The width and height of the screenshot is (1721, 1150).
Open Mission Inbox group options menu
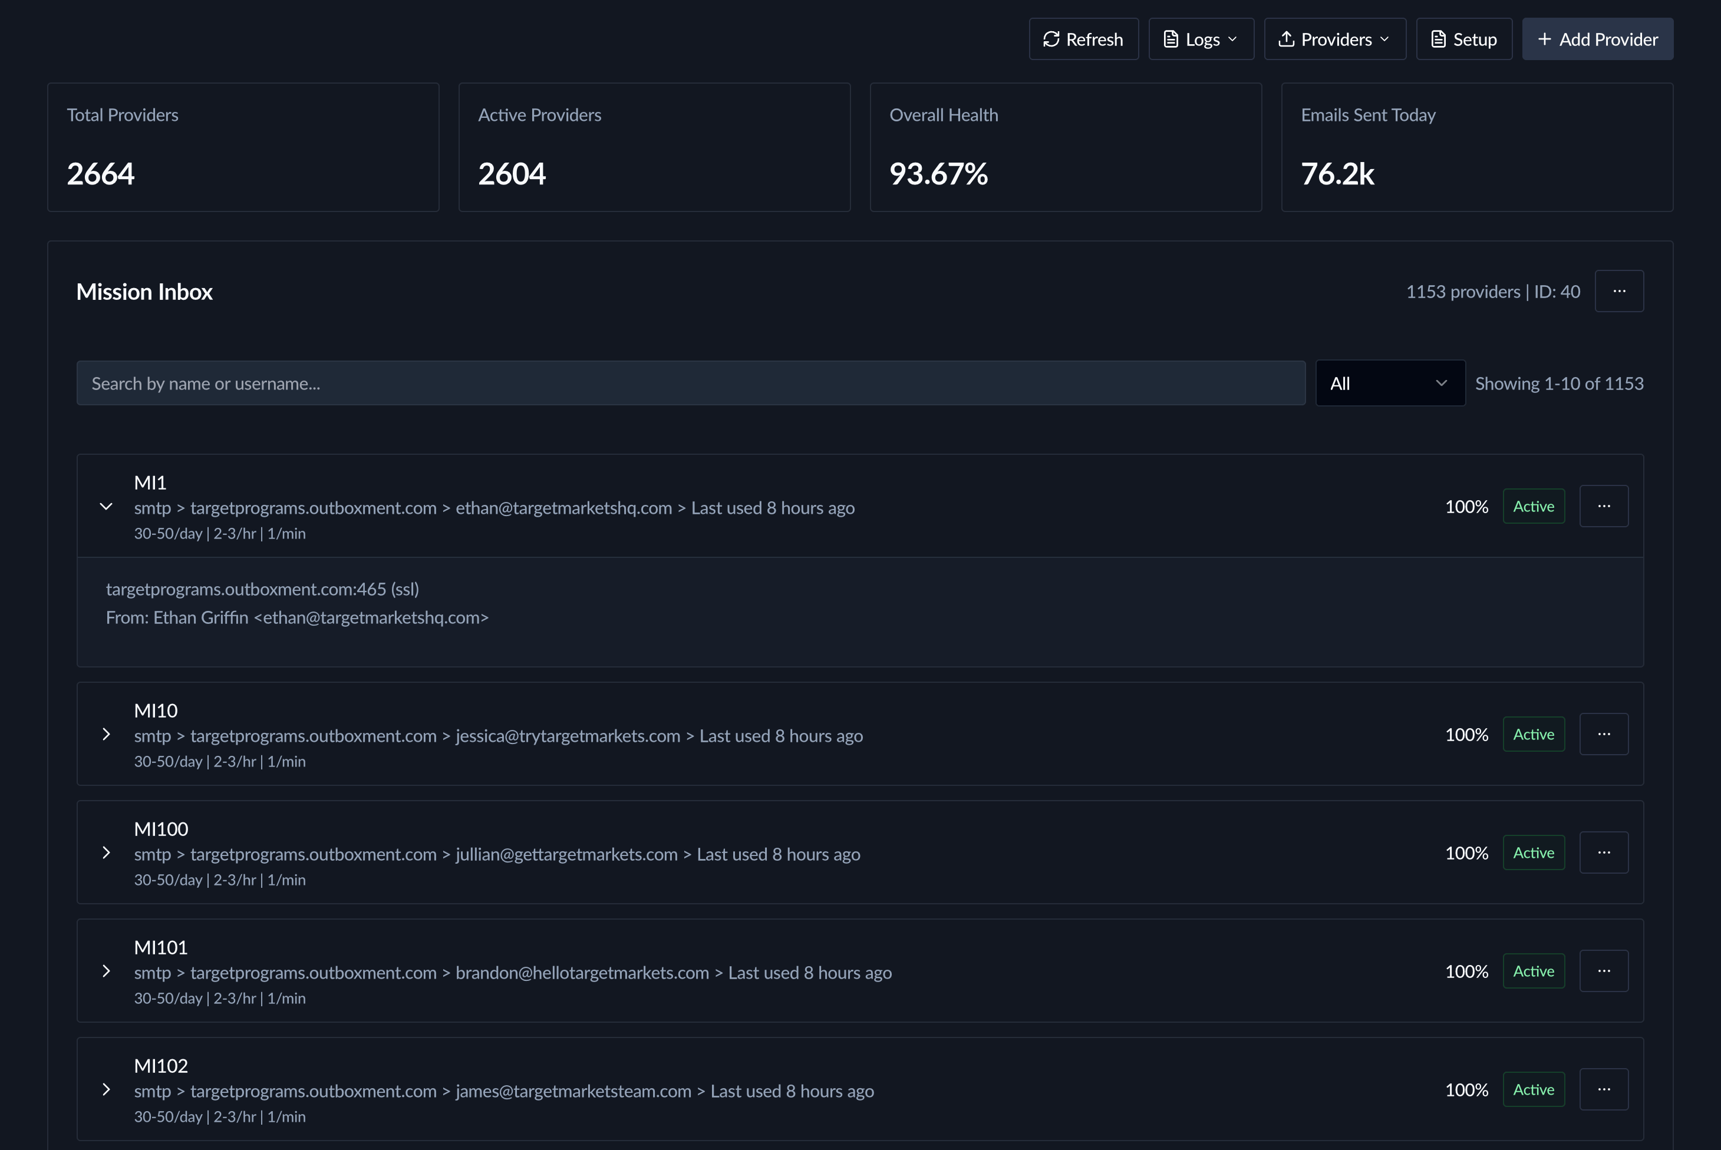(x=1619, y=291)
